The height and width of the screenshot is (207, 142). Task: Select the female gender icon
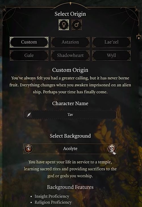64,25
